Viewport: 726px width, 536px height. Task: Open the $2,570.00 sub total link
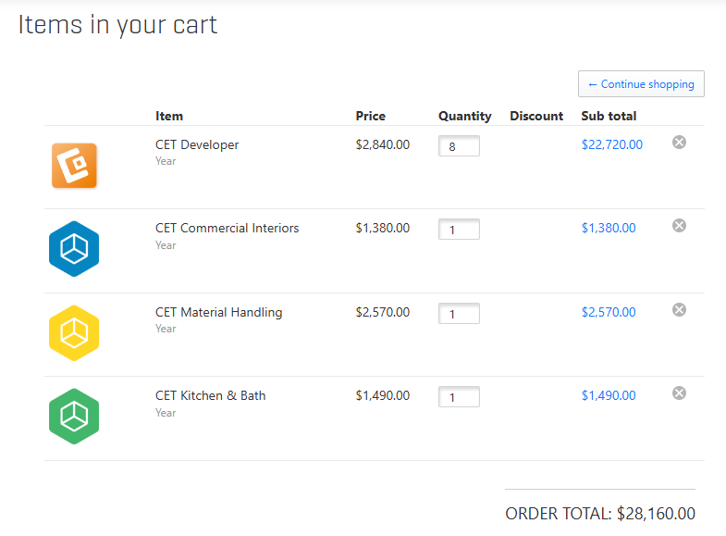point(609,312)
